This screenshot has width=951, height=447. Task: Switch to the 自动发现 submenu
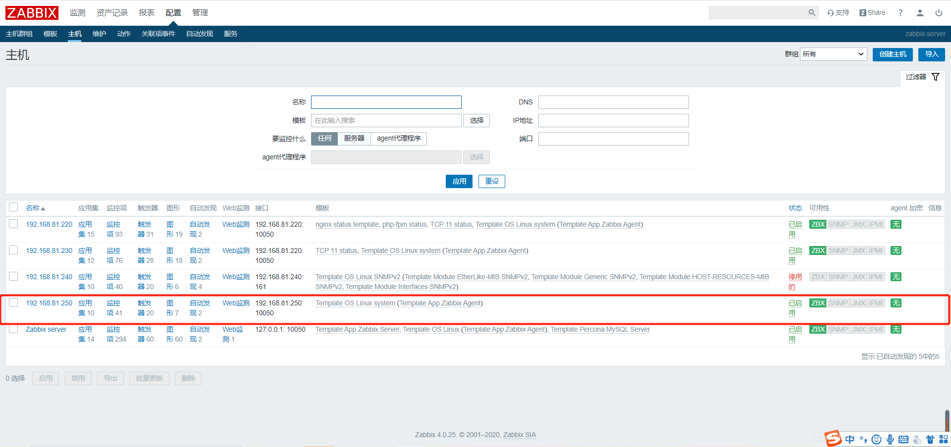200,34
